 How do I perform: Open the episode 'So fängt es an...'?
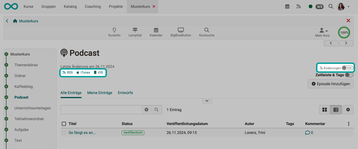click(x=82, y=133)
